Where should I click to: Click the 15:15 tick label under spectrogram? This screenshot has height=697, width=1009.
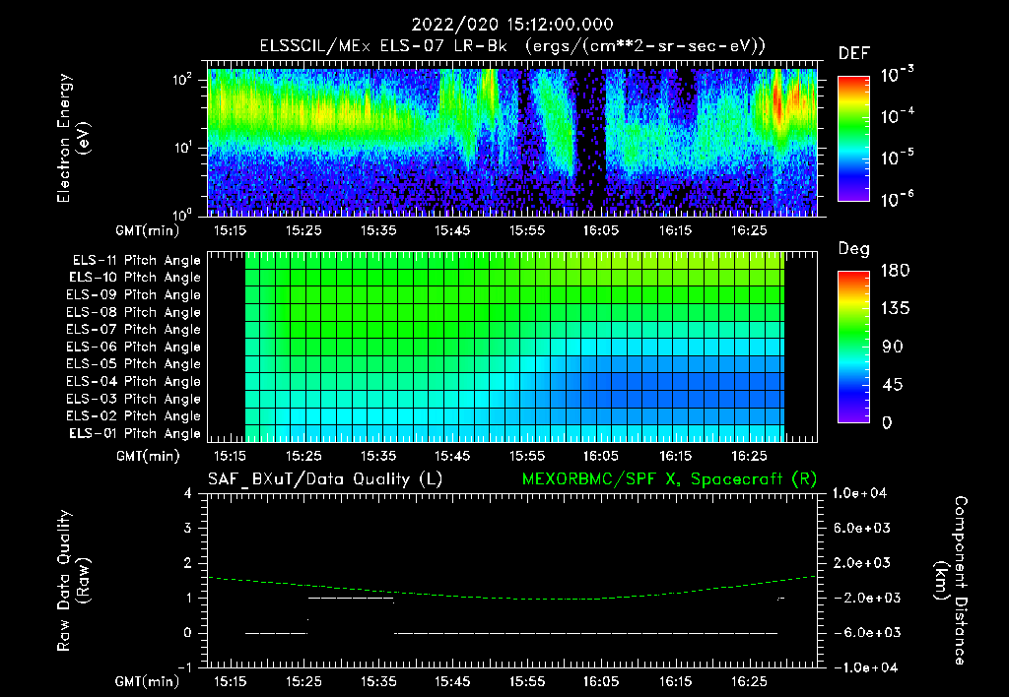click(229, 230)
